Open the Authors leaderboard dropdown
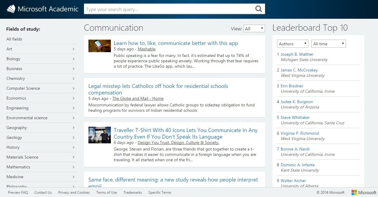Screen dimensions: 378x197 (x=292, y=44)
